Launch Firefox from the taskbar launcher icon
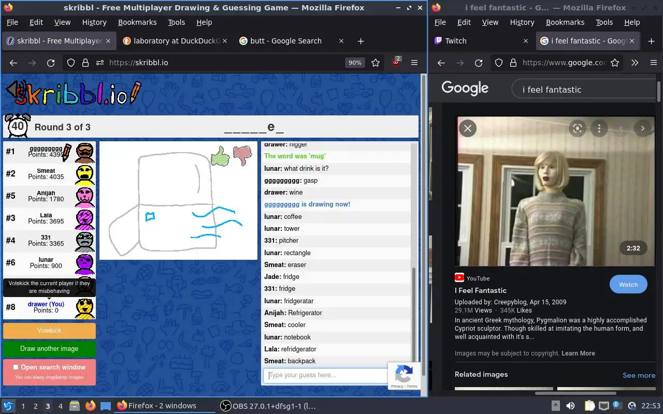This screenshot has height=414, width=663. (x=91, y=406)
